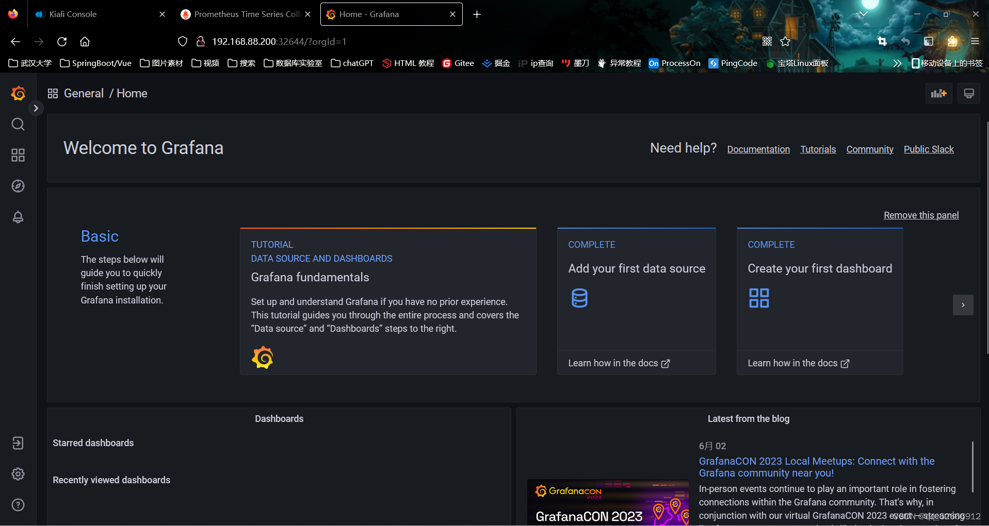Viewport: 989px width, 526px height.
Task: Open the General folder breadcrumb
Action: pos(84,93)
